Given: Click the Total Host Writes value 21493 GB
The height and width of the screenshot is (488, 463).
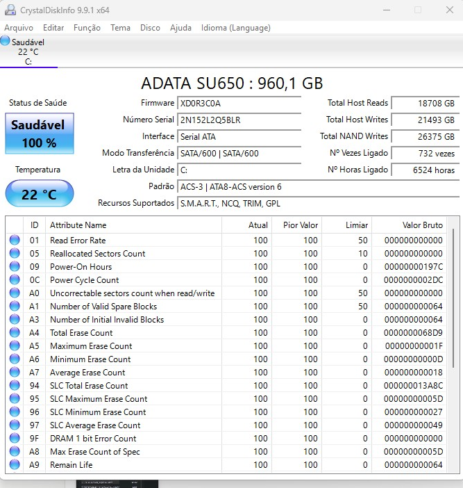Looking at the screenshot, I should (425, 120).
